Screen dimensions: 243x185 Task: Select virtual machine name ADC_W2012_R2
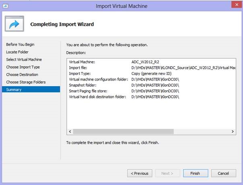145,62
